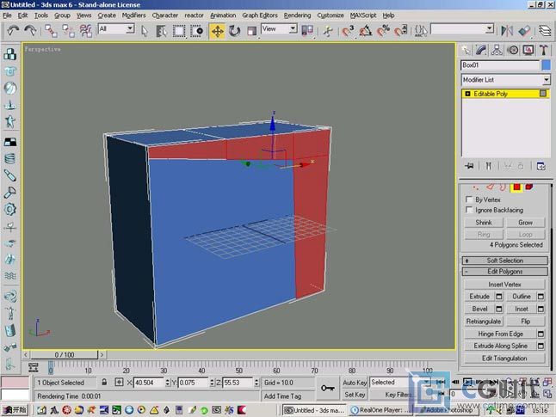This screenshot has height=417, width=556.
Task: Click the Retriangulate button
Action: click(x=484, y=322)
